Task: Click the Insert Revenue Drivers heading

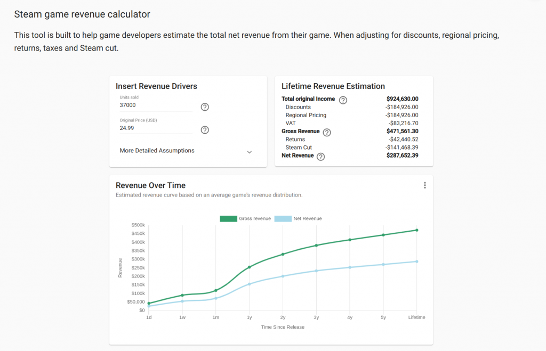Action: 156,86
